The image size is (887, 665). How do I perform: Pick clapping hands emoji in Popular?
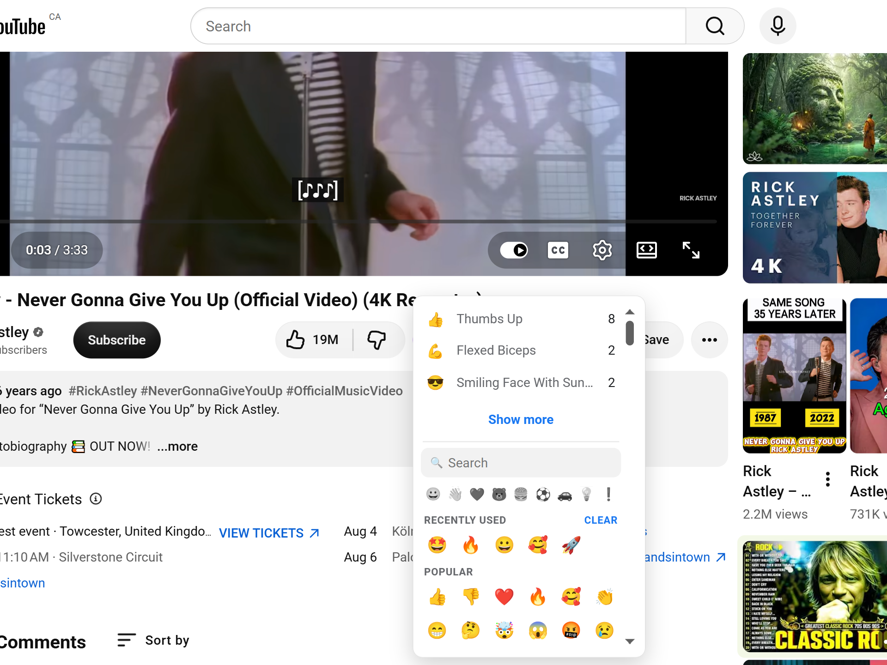click(x=604, y=597)
